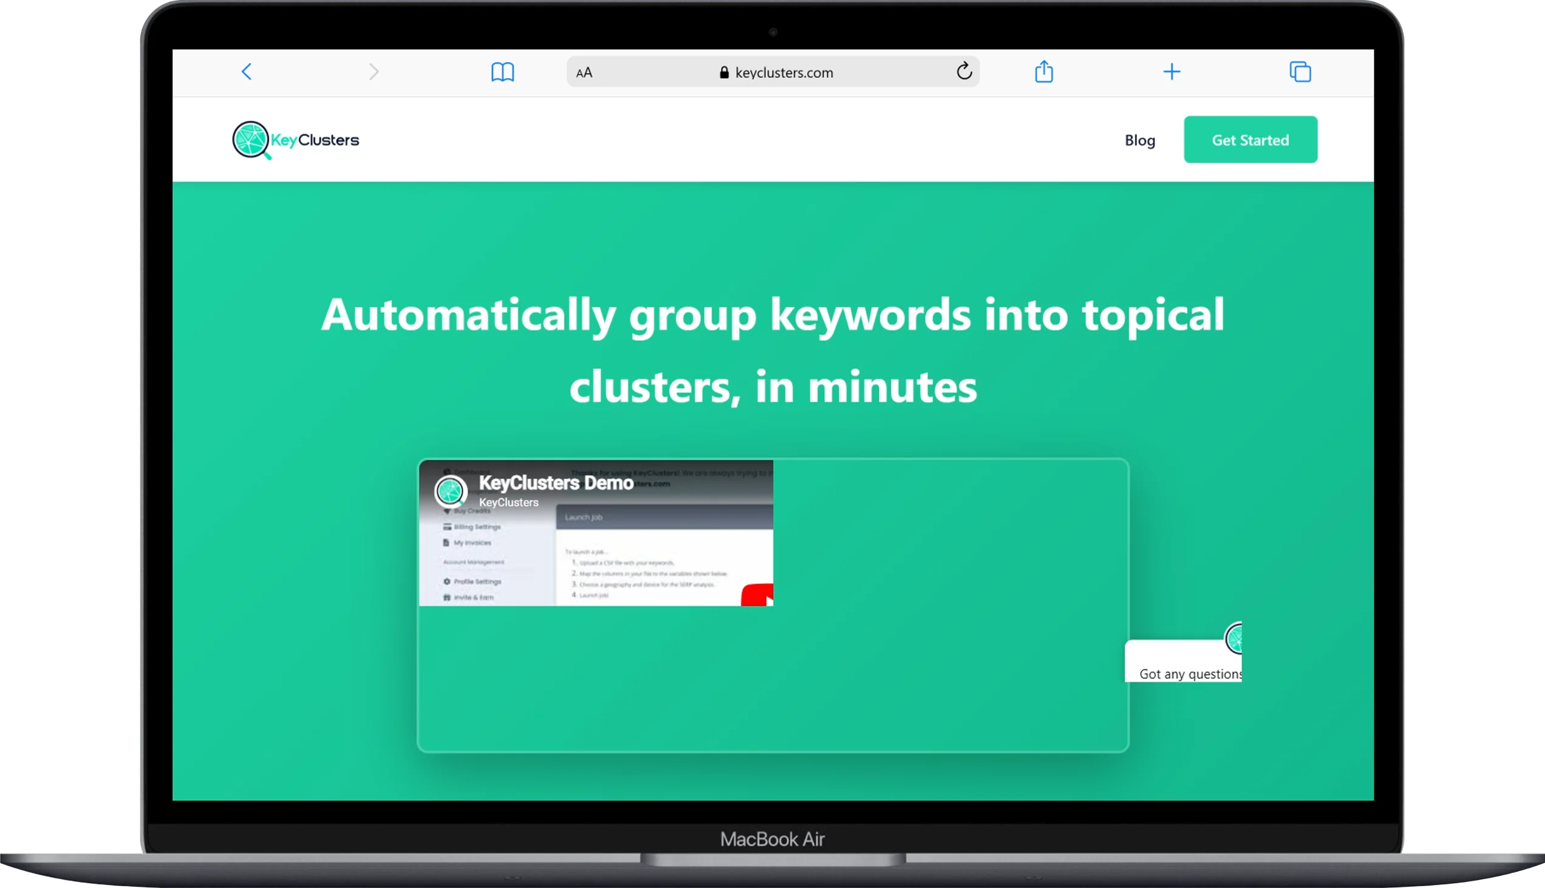Click the chat widget avatar icon
This screenshot has width=1545, height=888.
(x=1233, y=638)
